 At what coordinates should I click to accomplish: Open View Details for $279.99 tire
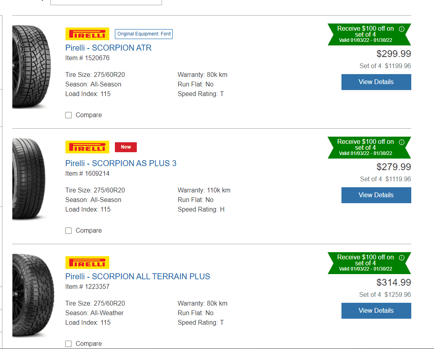pos(376,195)
